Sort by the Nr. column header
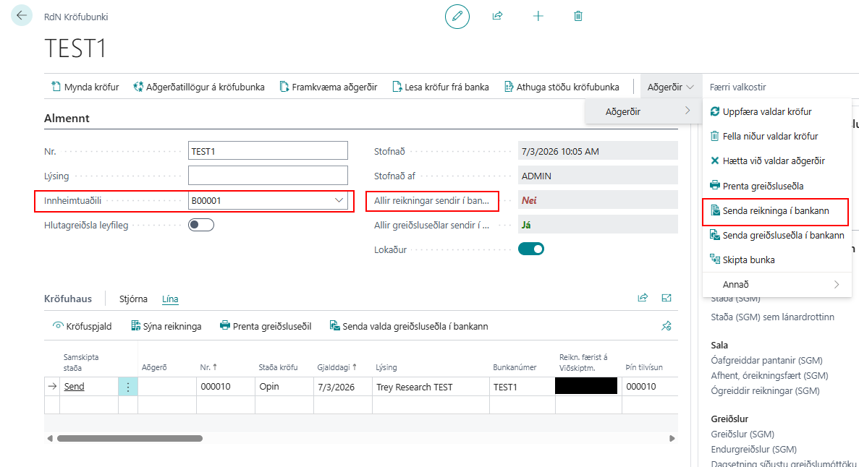Image resolution: width=859 pixels, height=467 pixels. tap(208, 367)
